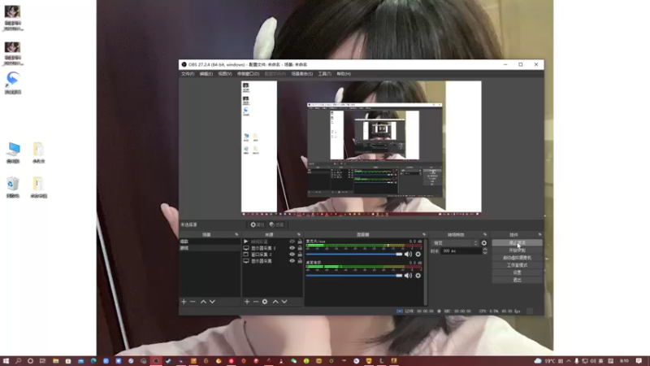
Task: Open the 渐变 transition dropdown
Action: 455,243
